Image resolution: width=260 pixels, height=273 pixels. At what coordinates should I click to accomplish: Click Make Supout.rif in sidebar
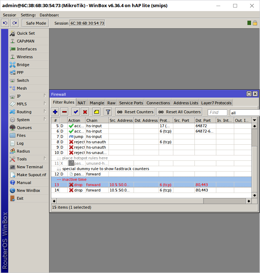[29, 175]
